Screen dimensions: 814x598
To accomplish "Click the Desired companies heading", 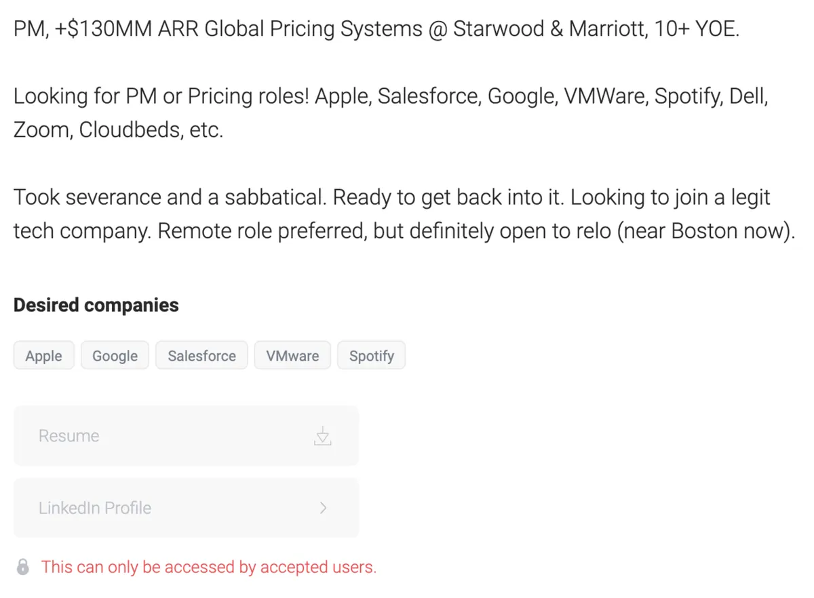I will [96, 305].
